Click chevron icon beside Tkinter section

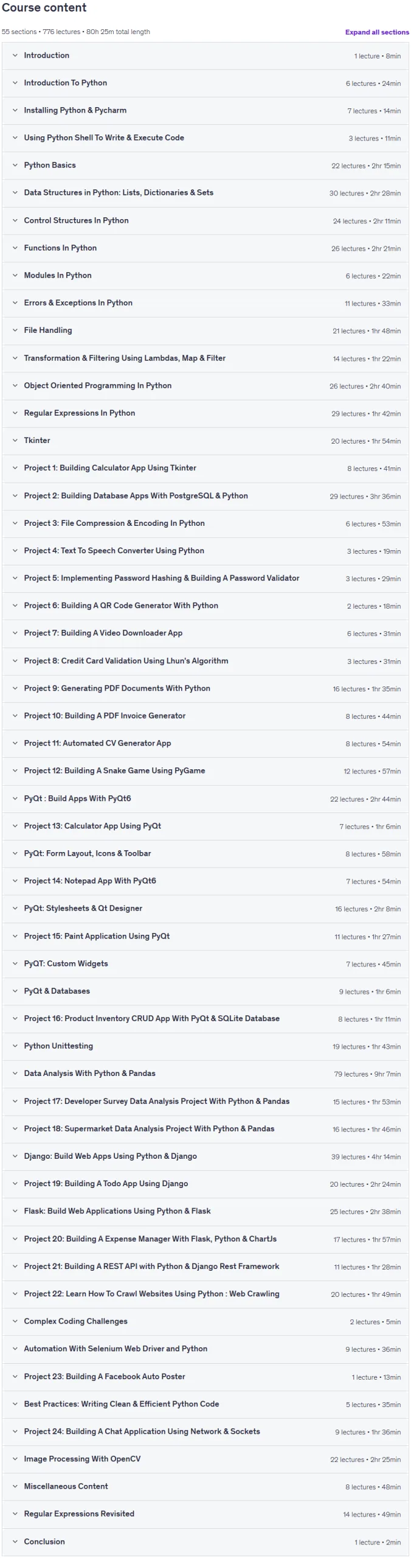[x=15, y=440]
